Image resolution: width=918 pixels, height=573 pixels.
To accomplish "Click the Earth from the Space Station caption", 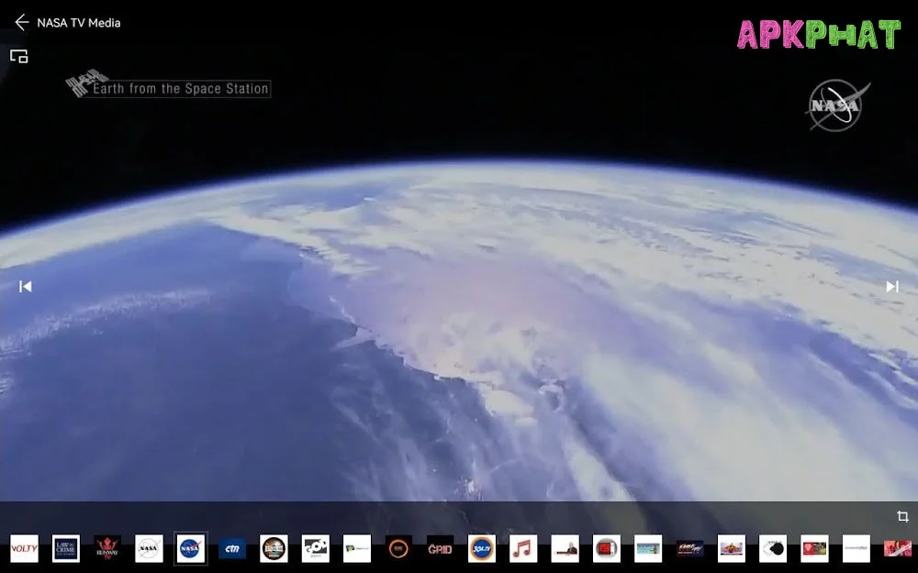I will point(180,89).
